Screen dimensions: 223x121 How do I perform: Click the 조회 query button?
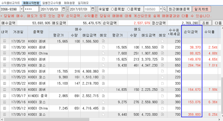click(x=205, y=23)
